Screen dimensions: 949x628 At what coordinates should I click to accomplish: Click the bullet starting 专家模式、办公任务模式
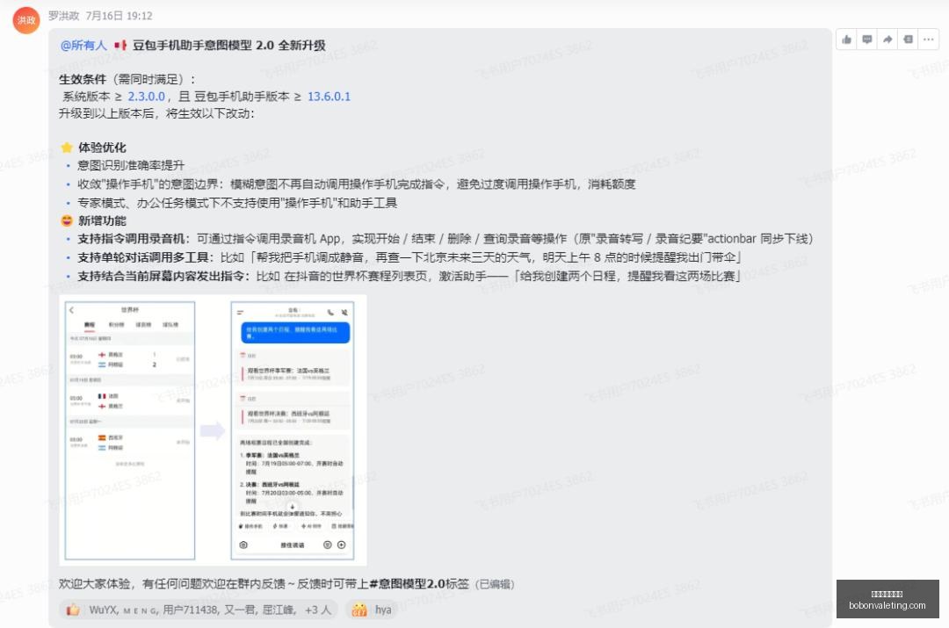[x=237, y=203]
